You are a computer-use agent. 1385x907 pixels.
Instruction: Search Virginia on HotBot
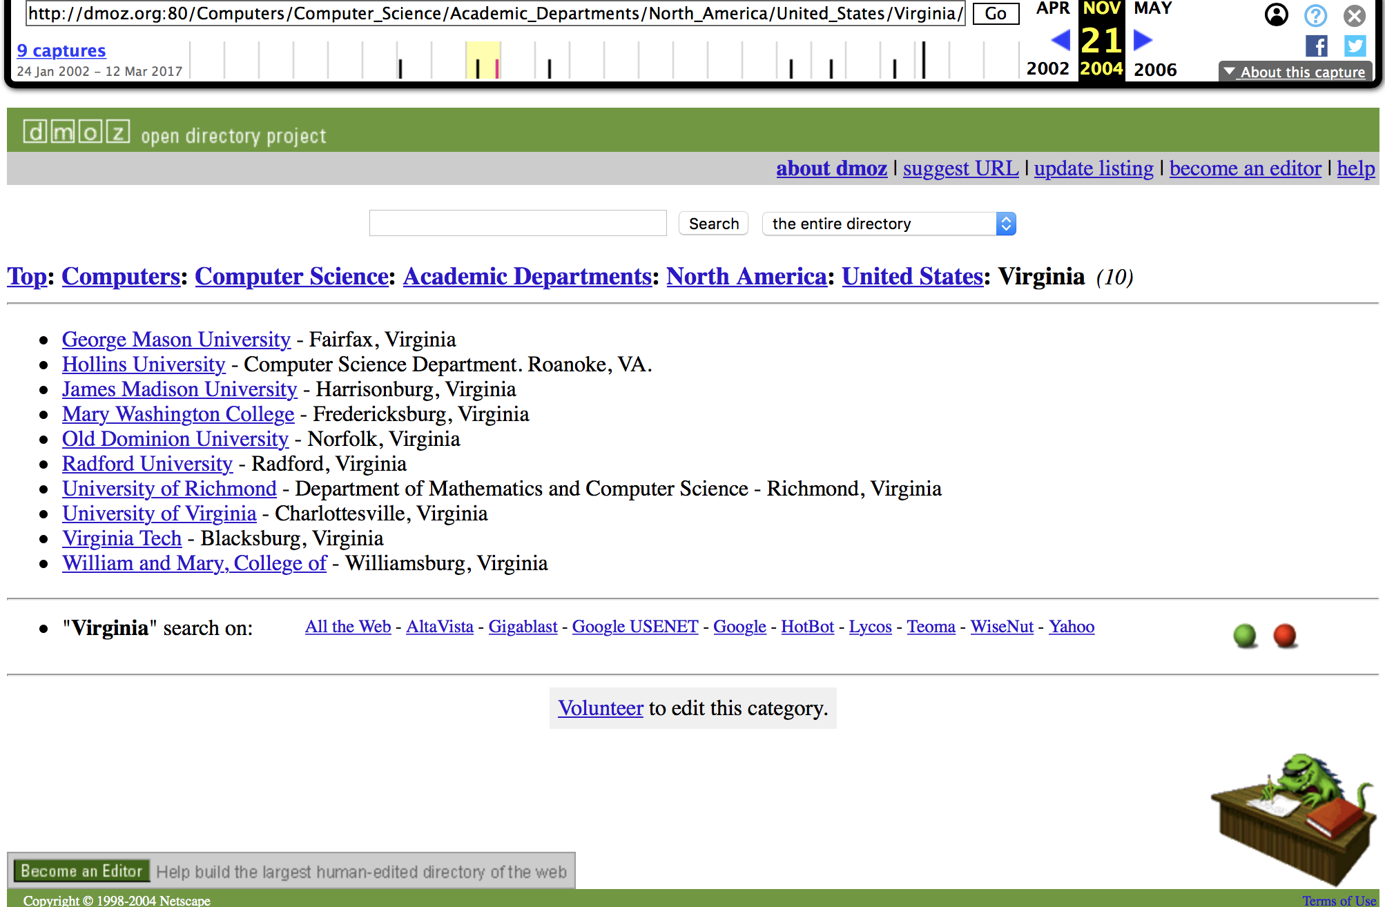pos(807,627)
